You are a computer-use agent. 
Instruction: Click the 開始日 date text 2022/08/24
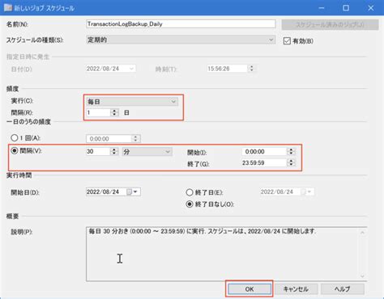[x=103, y=192]
